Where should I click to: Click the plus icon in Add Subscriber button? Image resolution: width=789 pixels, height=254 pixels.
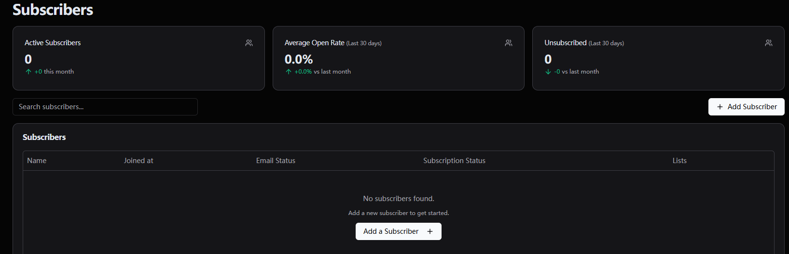pos(720,107)
